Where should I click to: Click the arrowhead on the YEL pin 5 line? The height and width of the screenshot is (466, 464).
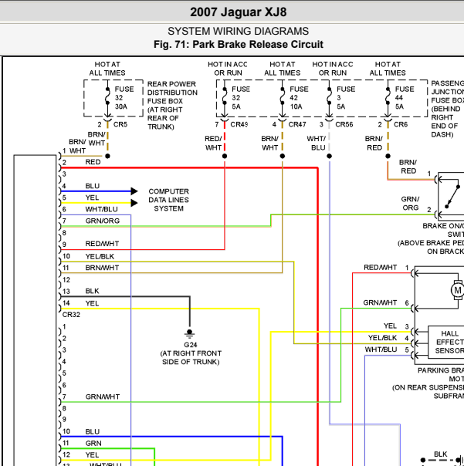click(134, 203)
